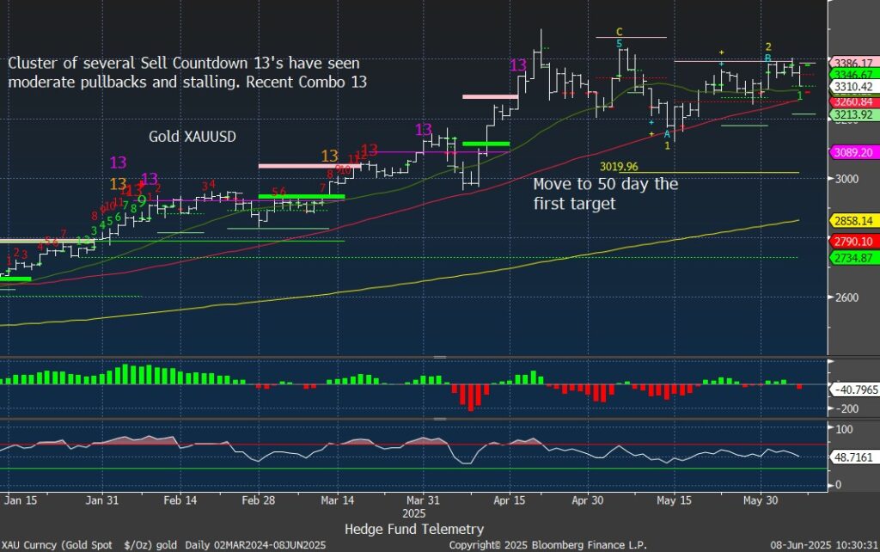The image size is (880, 552).
Task: Click the divider handle above the histogram panel
Action: [x=440, y=357]
